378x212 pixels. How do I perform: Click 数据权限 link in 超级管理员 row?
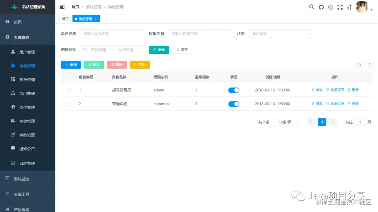point(335,90)
